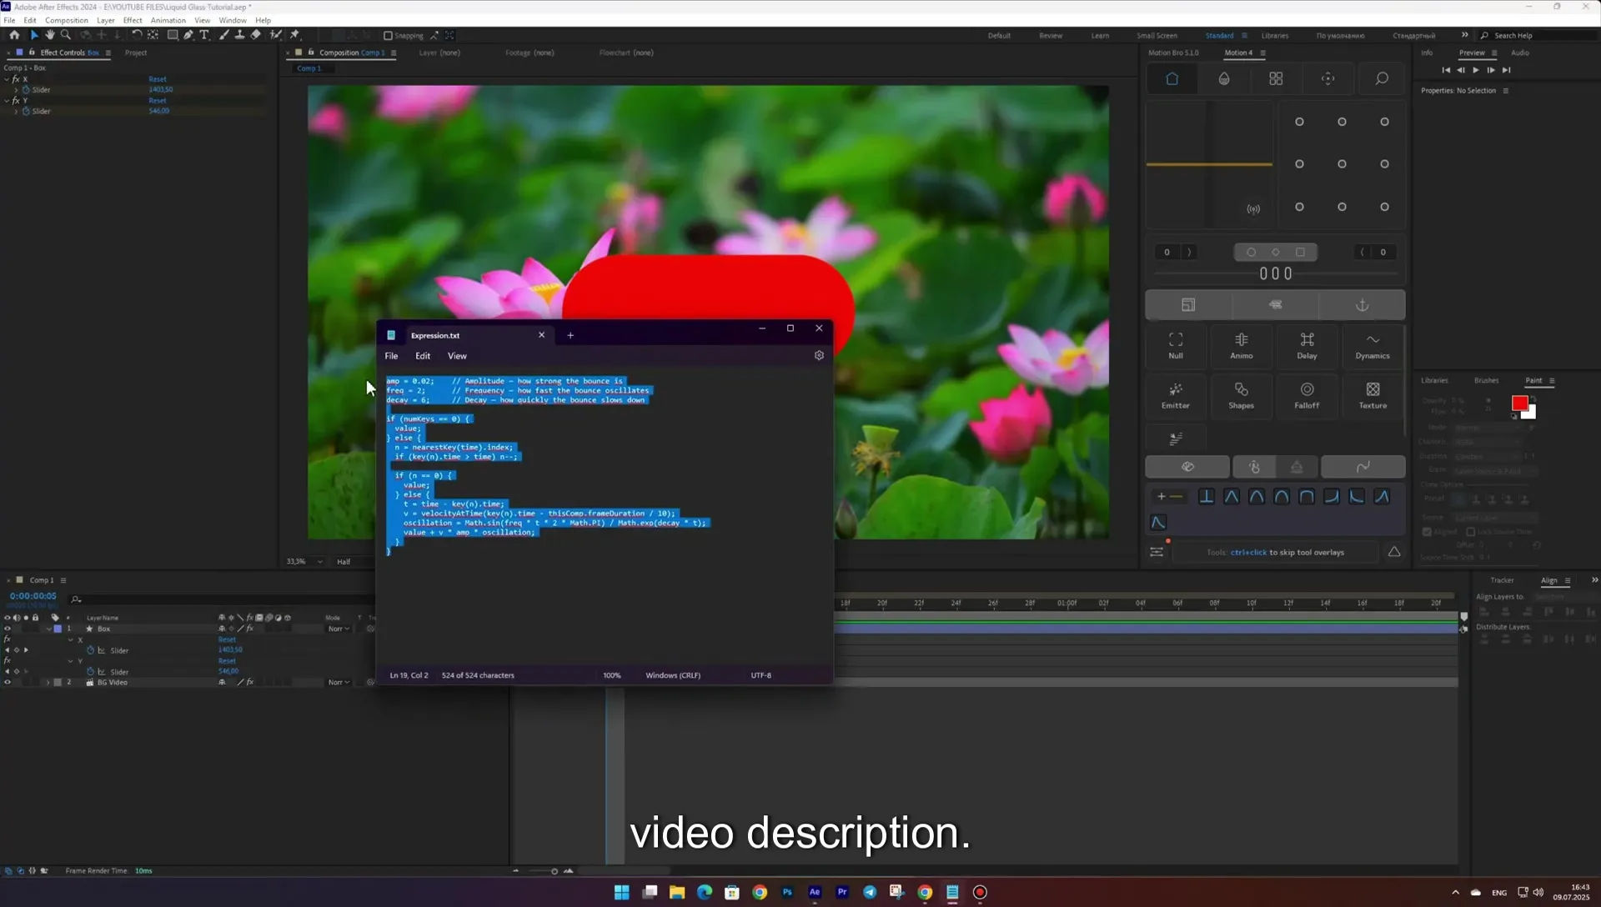Open the Animation menu
1601x907 pixels.
coord(168,20)
